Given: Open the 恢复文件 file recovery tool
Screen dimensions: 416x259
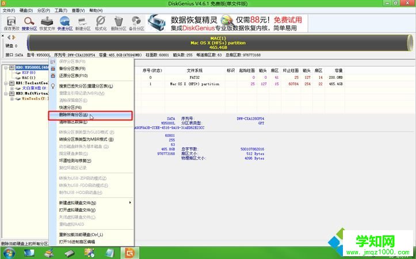Looking at the screenshot, I should [48, 23].
